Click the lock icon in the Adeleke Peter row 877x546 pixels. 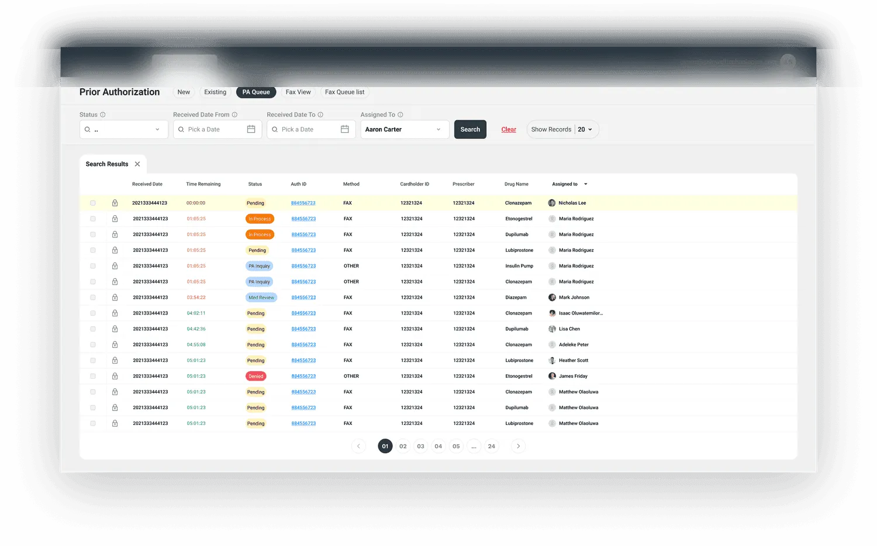(115, 345)
